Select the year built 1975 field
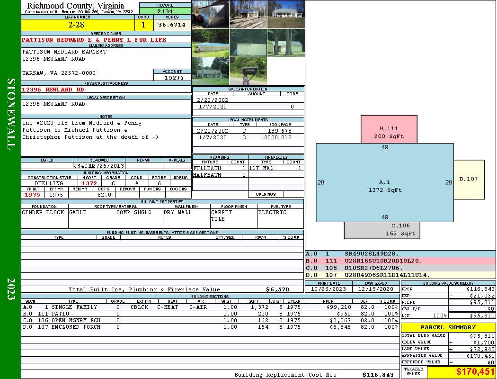497x379 pixels. click(x=32, y=195)
